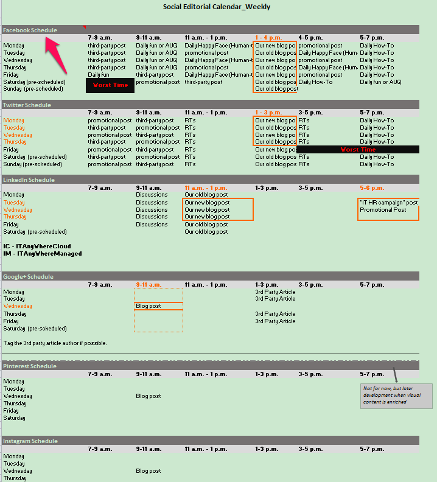Screen dimensions: 437x482
Task: Click 'Saturday' row label in Pinterest schedule
Action: pyautogui.click(x=14, y=418)
